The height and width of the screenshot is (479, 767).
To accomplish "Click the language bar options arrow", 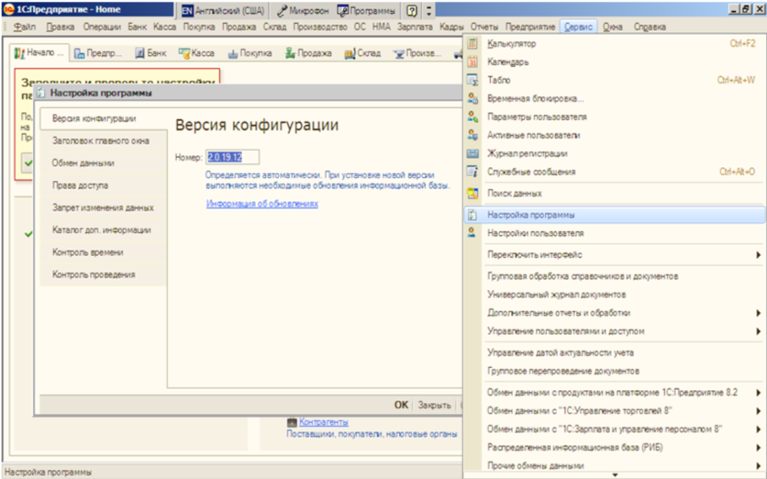I will 429,10.
